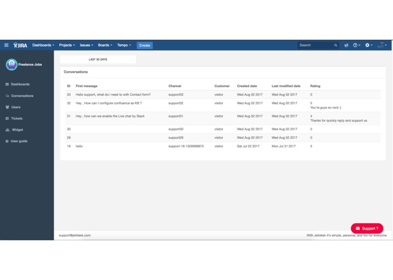
Task: Open Tickets in the sidebar
Action: 17,118
